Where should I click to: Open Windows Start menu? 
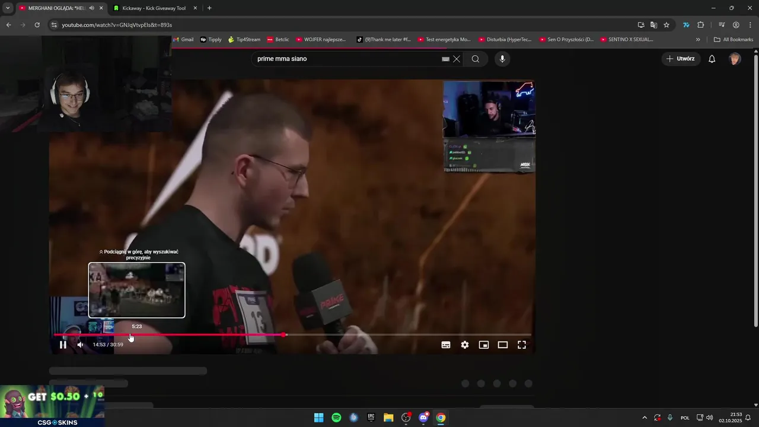[318, 418]
